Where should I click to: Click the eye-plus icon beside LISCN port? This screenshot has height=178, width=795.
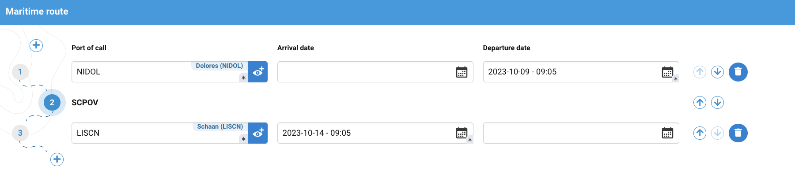258,133
